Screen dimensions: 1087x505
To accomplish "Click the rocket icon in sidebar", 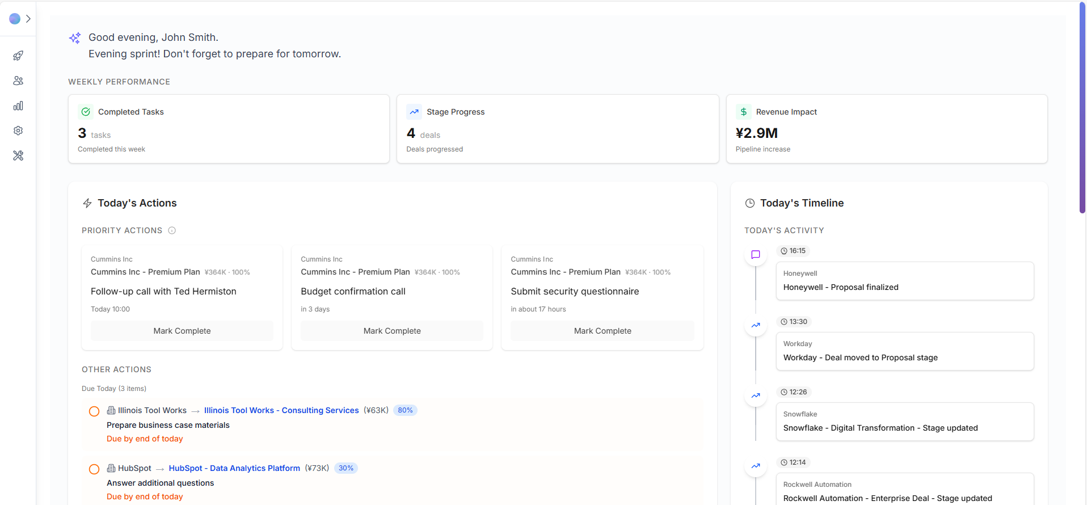I will pos(18,56).
